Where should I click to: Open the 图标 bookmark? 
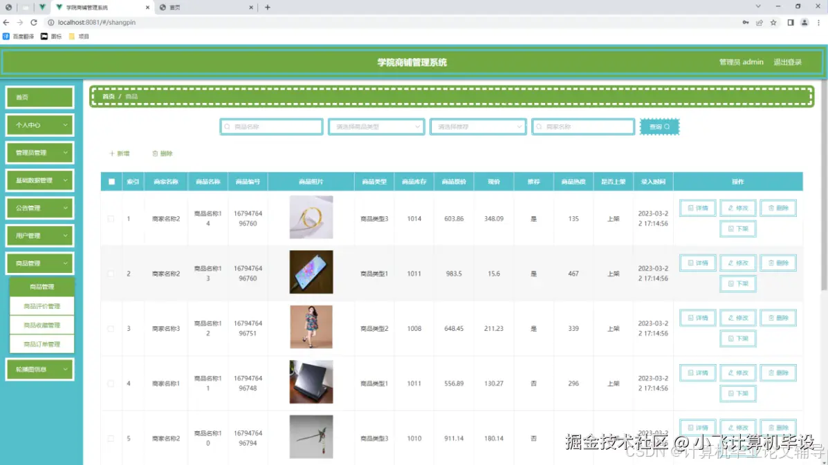click(51, 37)
